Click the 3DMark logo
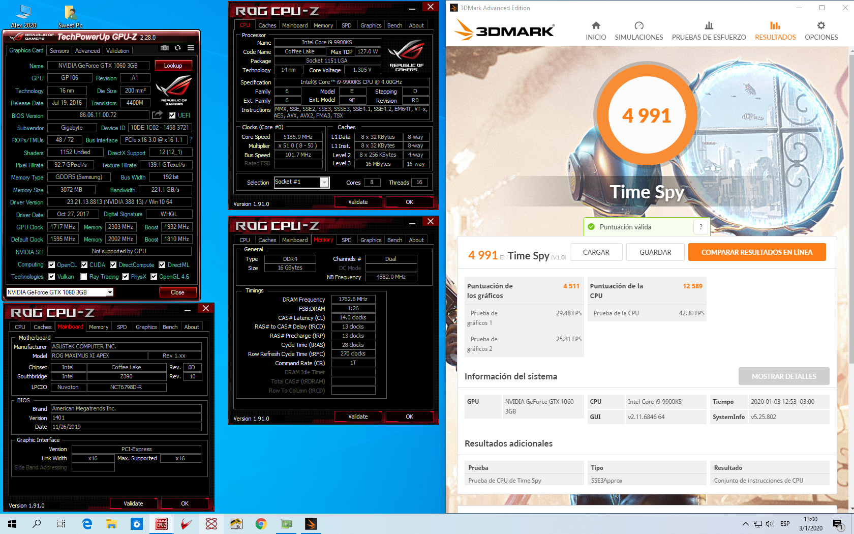Image resolution: width=854 pixels, height=534 pixels. 504,30
